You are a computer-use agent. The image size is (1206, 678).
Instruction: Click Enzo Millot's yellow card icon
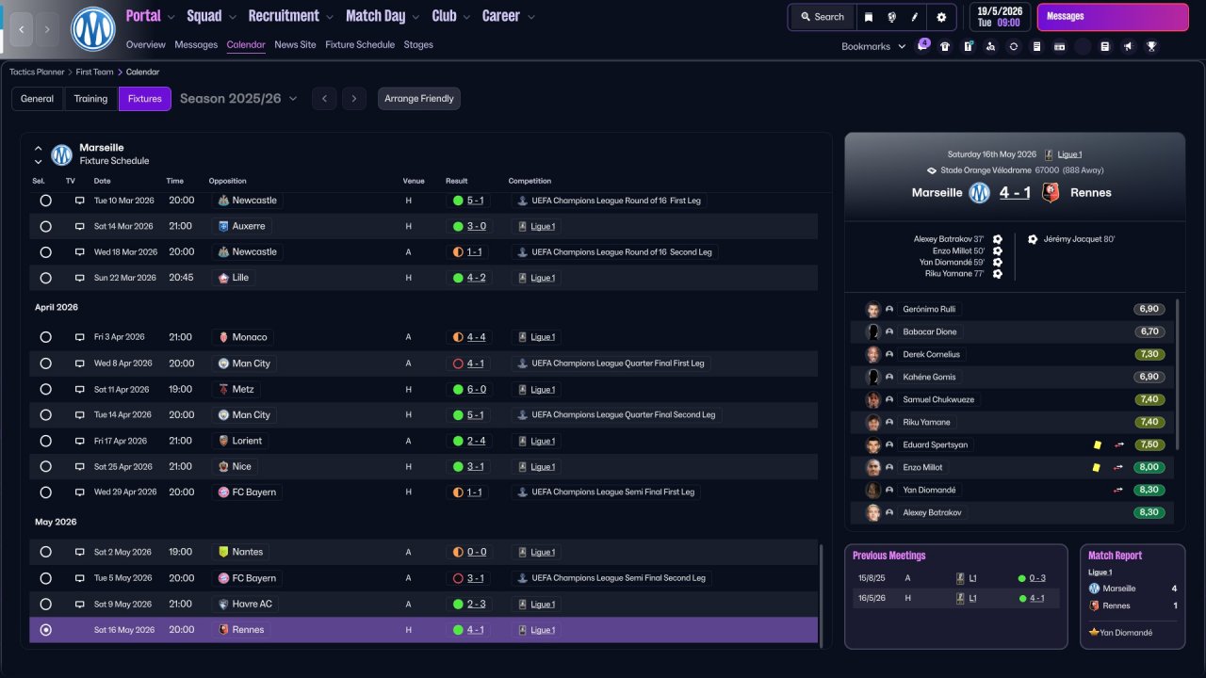click(x=1097, y=468)
